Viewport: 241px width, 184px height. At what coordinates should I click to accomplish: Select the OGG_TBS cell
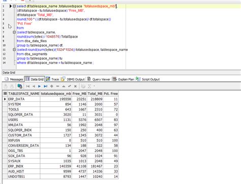[x=24, y=151]
